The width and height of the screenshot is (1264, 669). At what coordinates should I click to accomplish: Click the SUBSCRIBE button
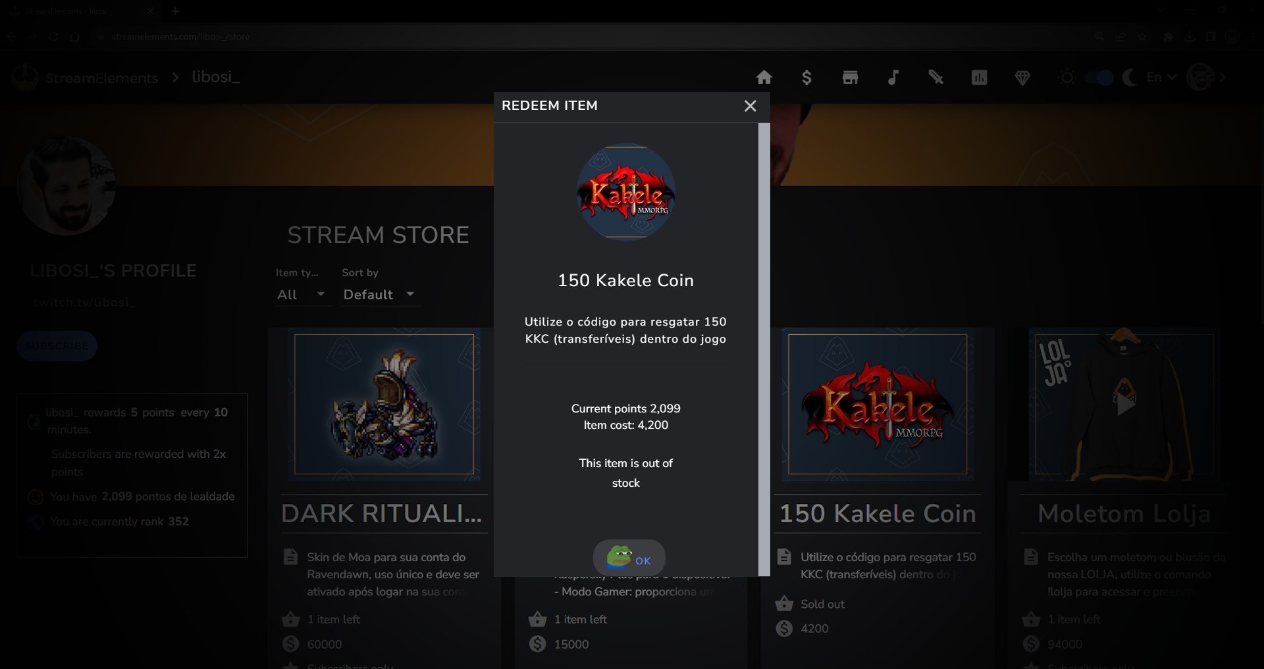57,346
